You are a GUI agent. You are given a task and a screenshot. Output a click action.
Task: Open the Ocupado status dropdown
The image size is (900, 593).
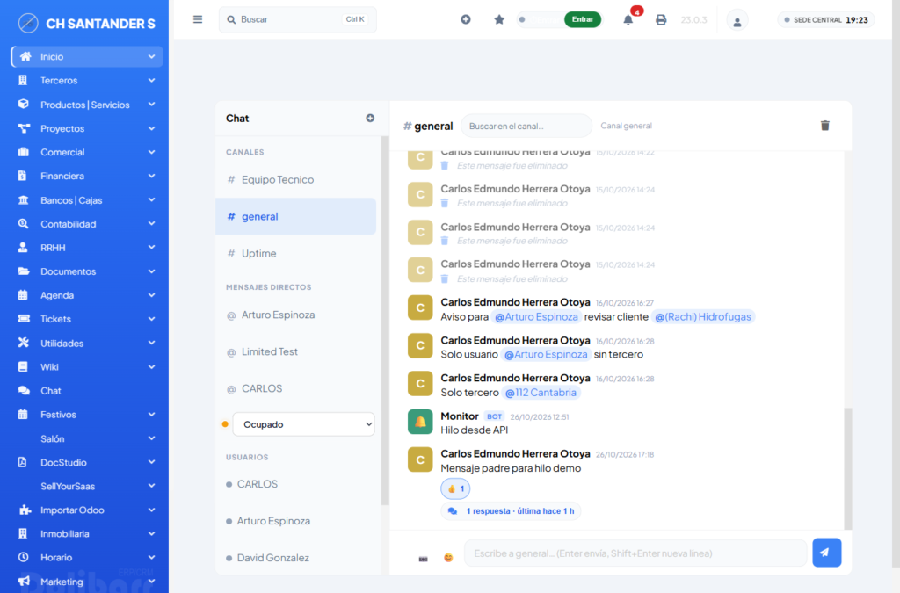303,424
